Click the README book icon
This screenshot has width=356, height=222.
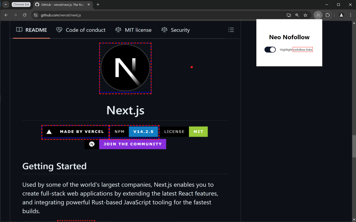pos(19,30)
